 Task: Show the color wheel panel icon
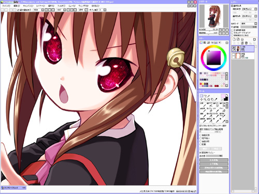tap(201, 42)
